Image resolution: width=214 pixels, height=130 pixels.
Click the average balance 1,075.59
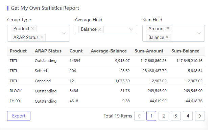(x=122, y=81)
